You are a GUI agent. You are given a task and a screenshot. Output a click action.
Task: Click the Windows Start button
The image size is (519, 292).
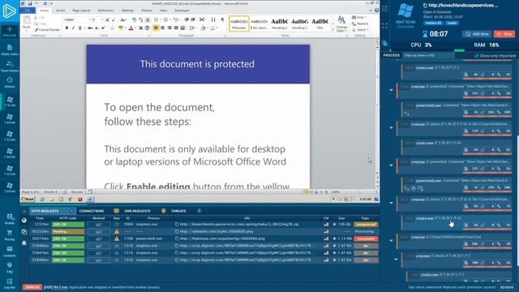(x=28, y=200)
